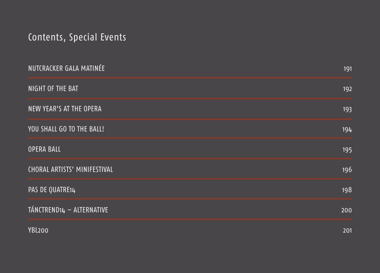Select the Night of the Bat entry
The width and height of the screenshot is (380, 273).
pyautogui.click(x=53, y=88)
